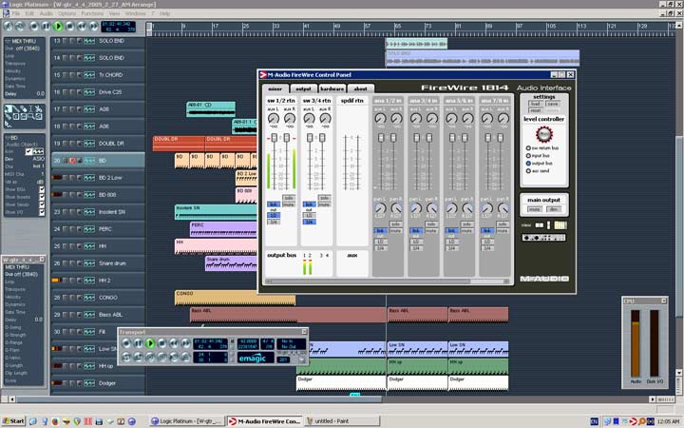684x428 pixels.
Task: Open the Functions menu
Action: tap(92, 13)
